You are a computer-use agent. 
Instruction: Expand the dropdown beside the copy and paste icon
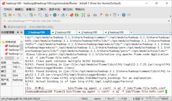51,15
